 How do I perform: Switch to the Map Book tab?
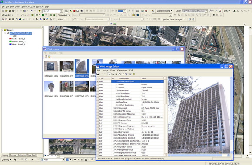pos(32,155)
